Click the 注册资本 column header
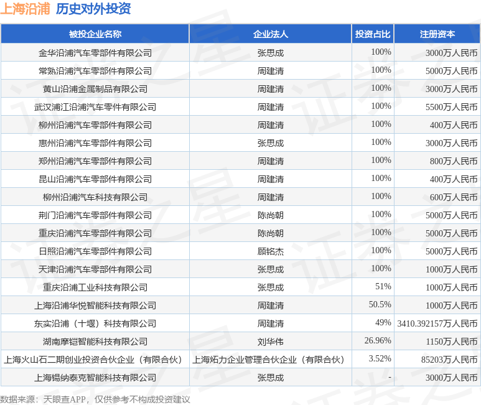Image resolution: width=481 pixels, height=405 pixels. point(437,34)
